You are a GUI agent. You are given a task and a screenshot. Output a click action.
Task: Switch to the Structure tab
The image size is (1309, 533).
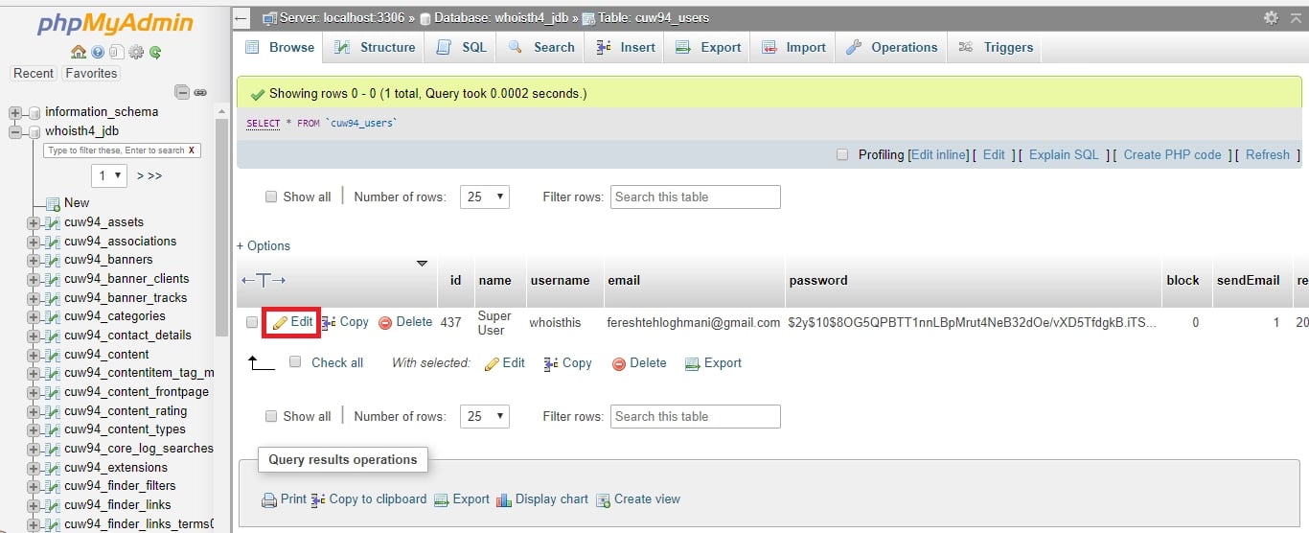[375, 47]
